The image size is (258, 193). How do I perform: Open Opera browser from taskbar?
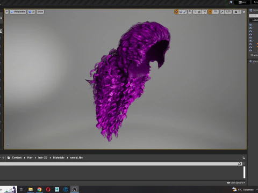(x=48, y=189)
